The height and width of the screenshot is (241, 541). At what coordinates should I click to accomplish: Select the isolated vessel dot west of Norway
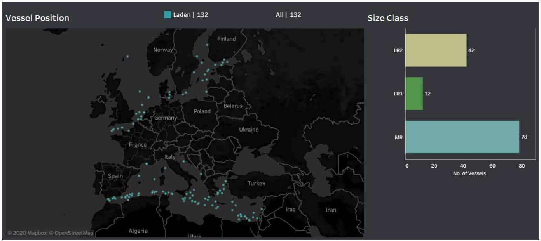(x=127, y=57)
